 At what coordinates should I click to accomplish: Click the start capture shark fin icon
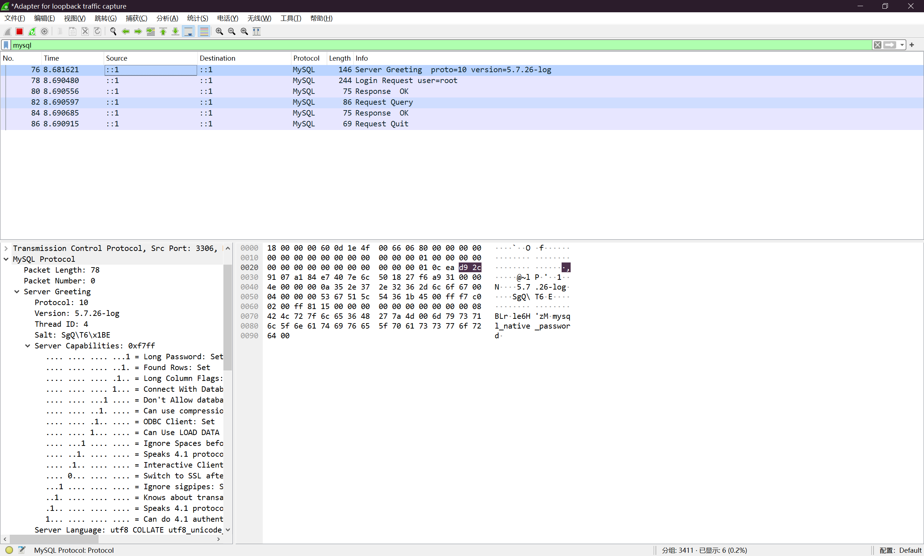[8, 31]
